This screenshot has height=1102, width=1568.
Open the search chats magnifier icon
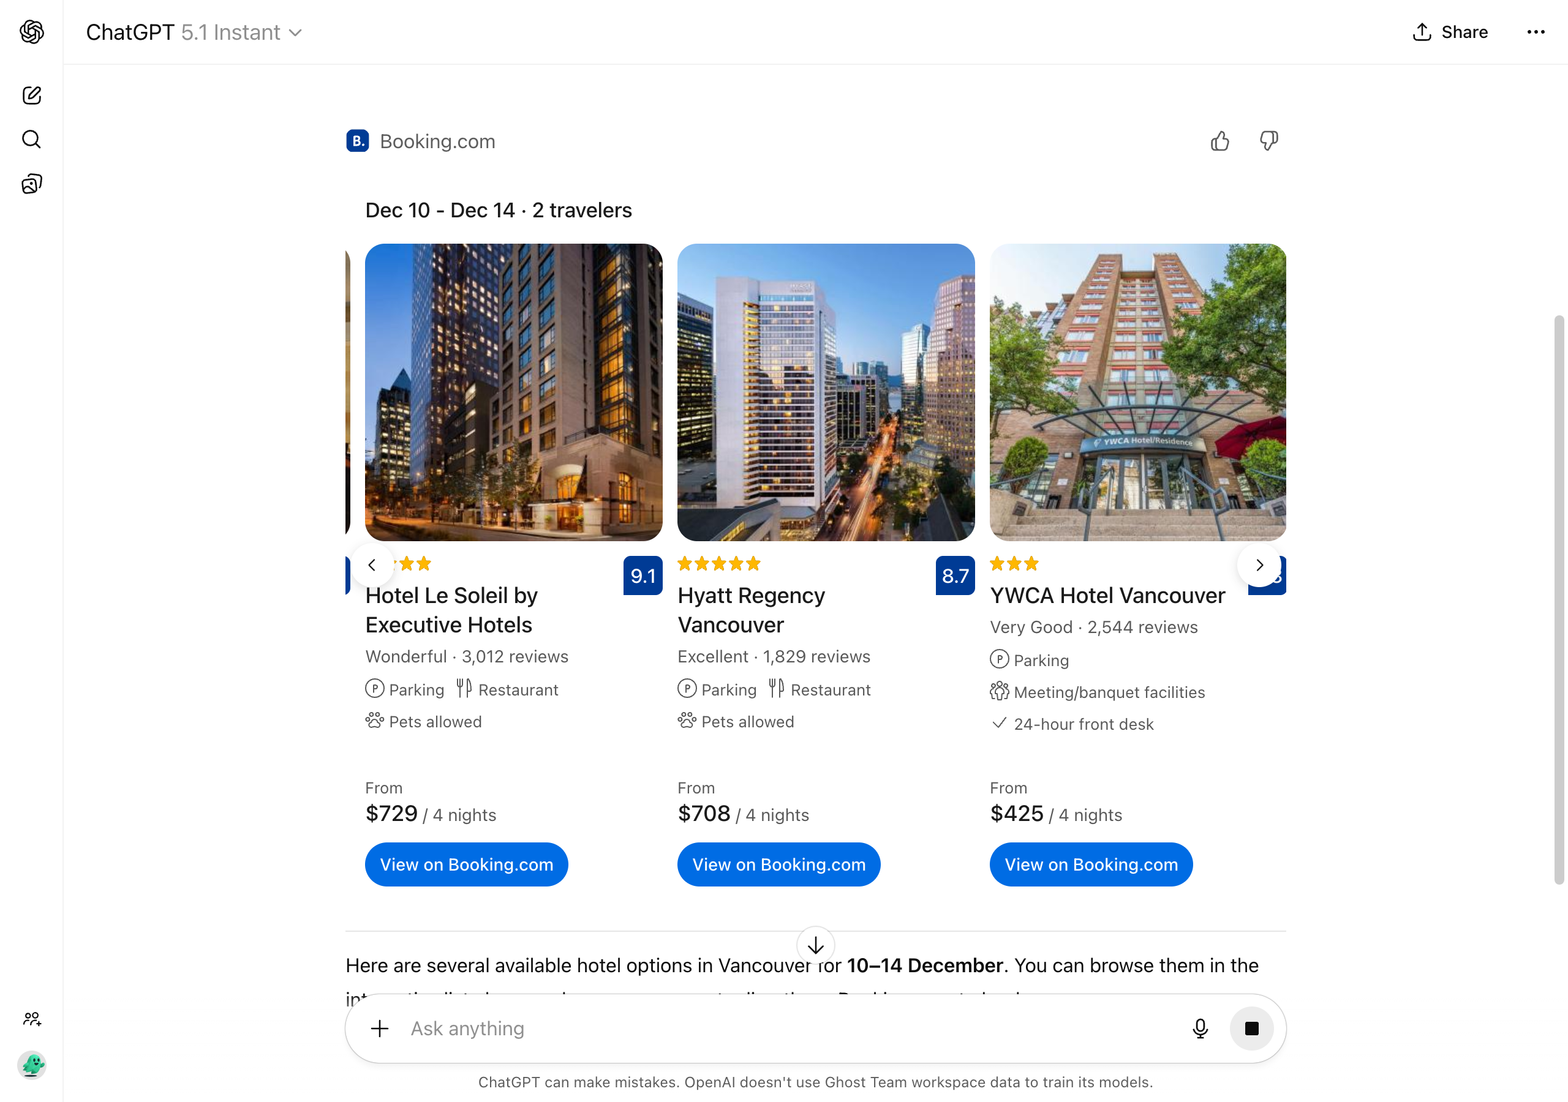pyautogui.click(x=31, y=140)
